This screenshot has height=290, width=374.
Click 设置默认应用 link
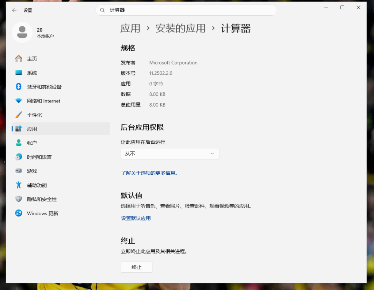[x=136, y=218]
